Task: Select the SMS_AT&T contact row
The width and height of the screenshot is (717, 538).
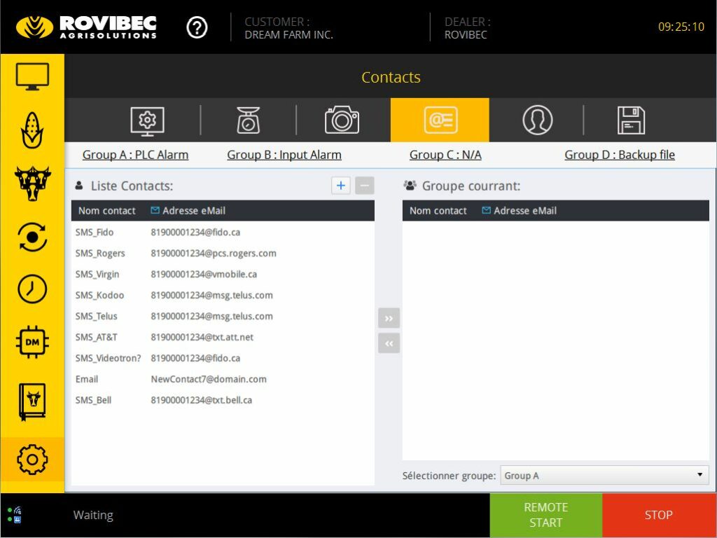Action: pyautogui.click(x=223, y=338)
